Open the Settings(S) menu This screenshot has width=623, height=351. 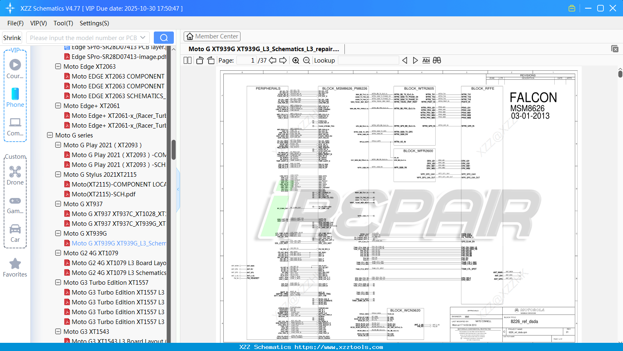pos(94,23)
